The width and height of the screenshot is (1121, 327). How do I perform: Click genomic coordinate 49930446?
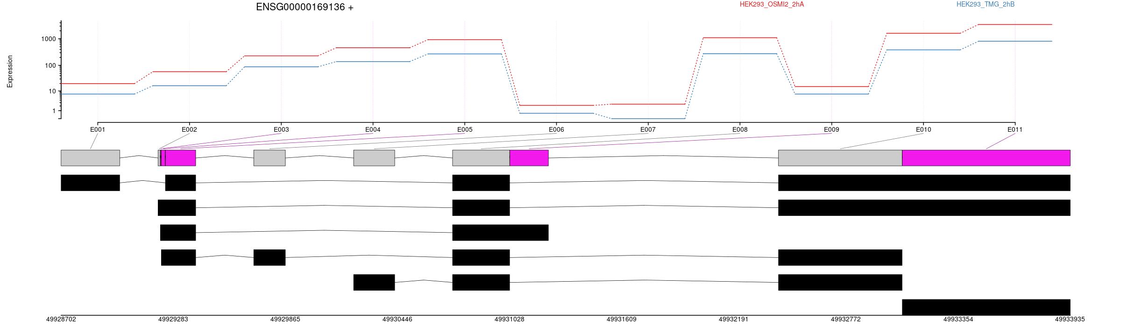397,320
